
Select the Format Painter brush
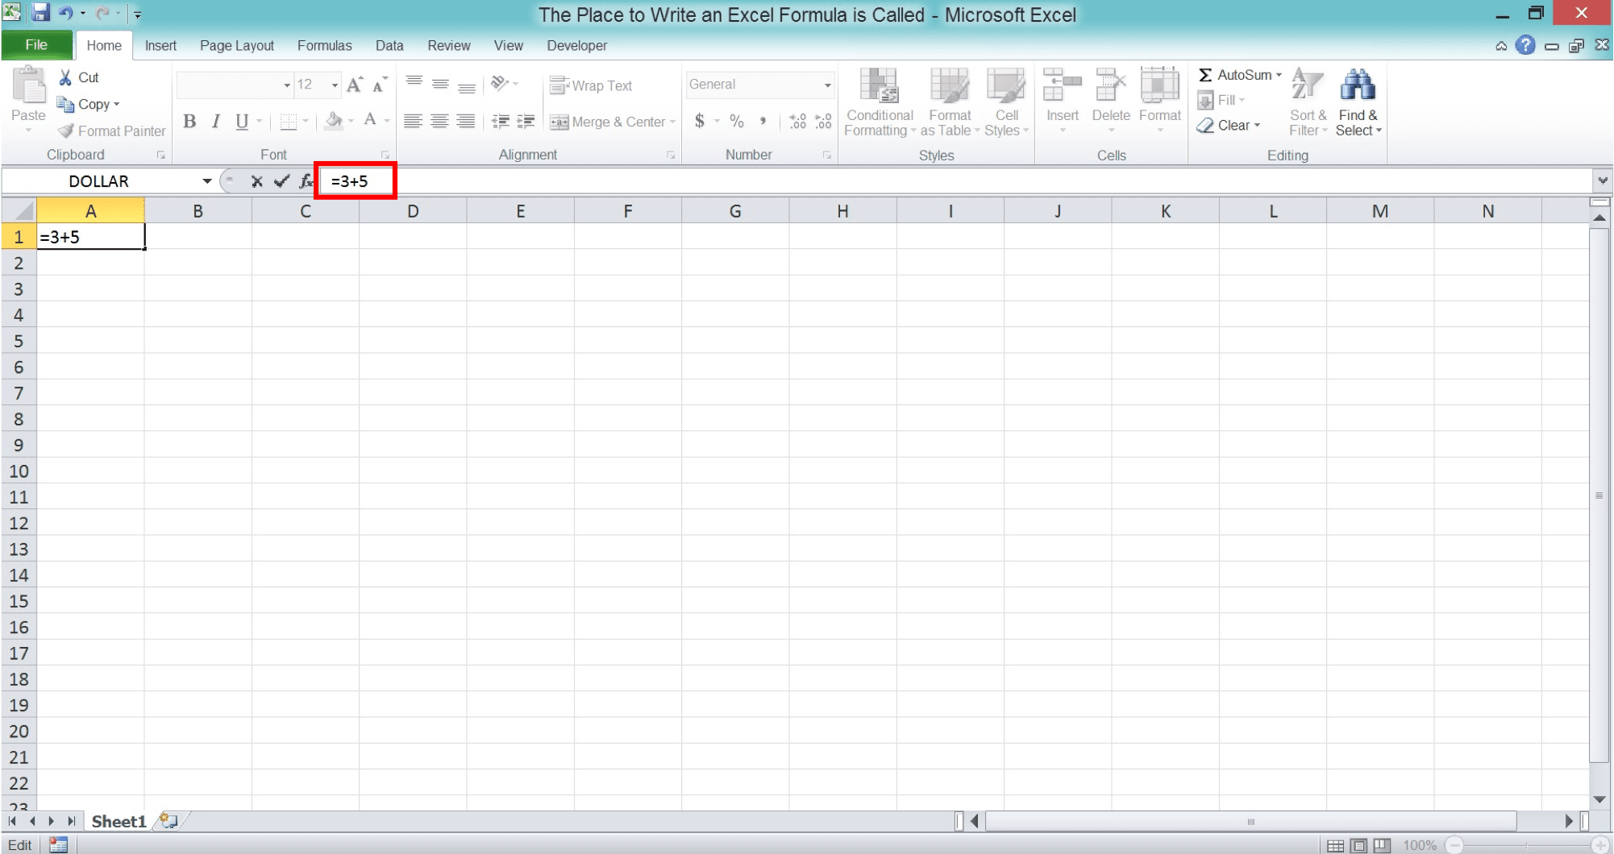coord(66,131)
